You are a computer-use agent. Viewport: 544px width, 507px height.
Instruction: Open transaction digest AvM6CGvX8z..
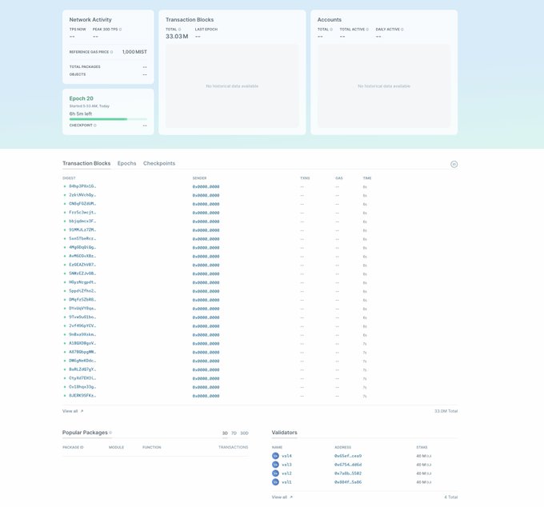tap(82, 256)
